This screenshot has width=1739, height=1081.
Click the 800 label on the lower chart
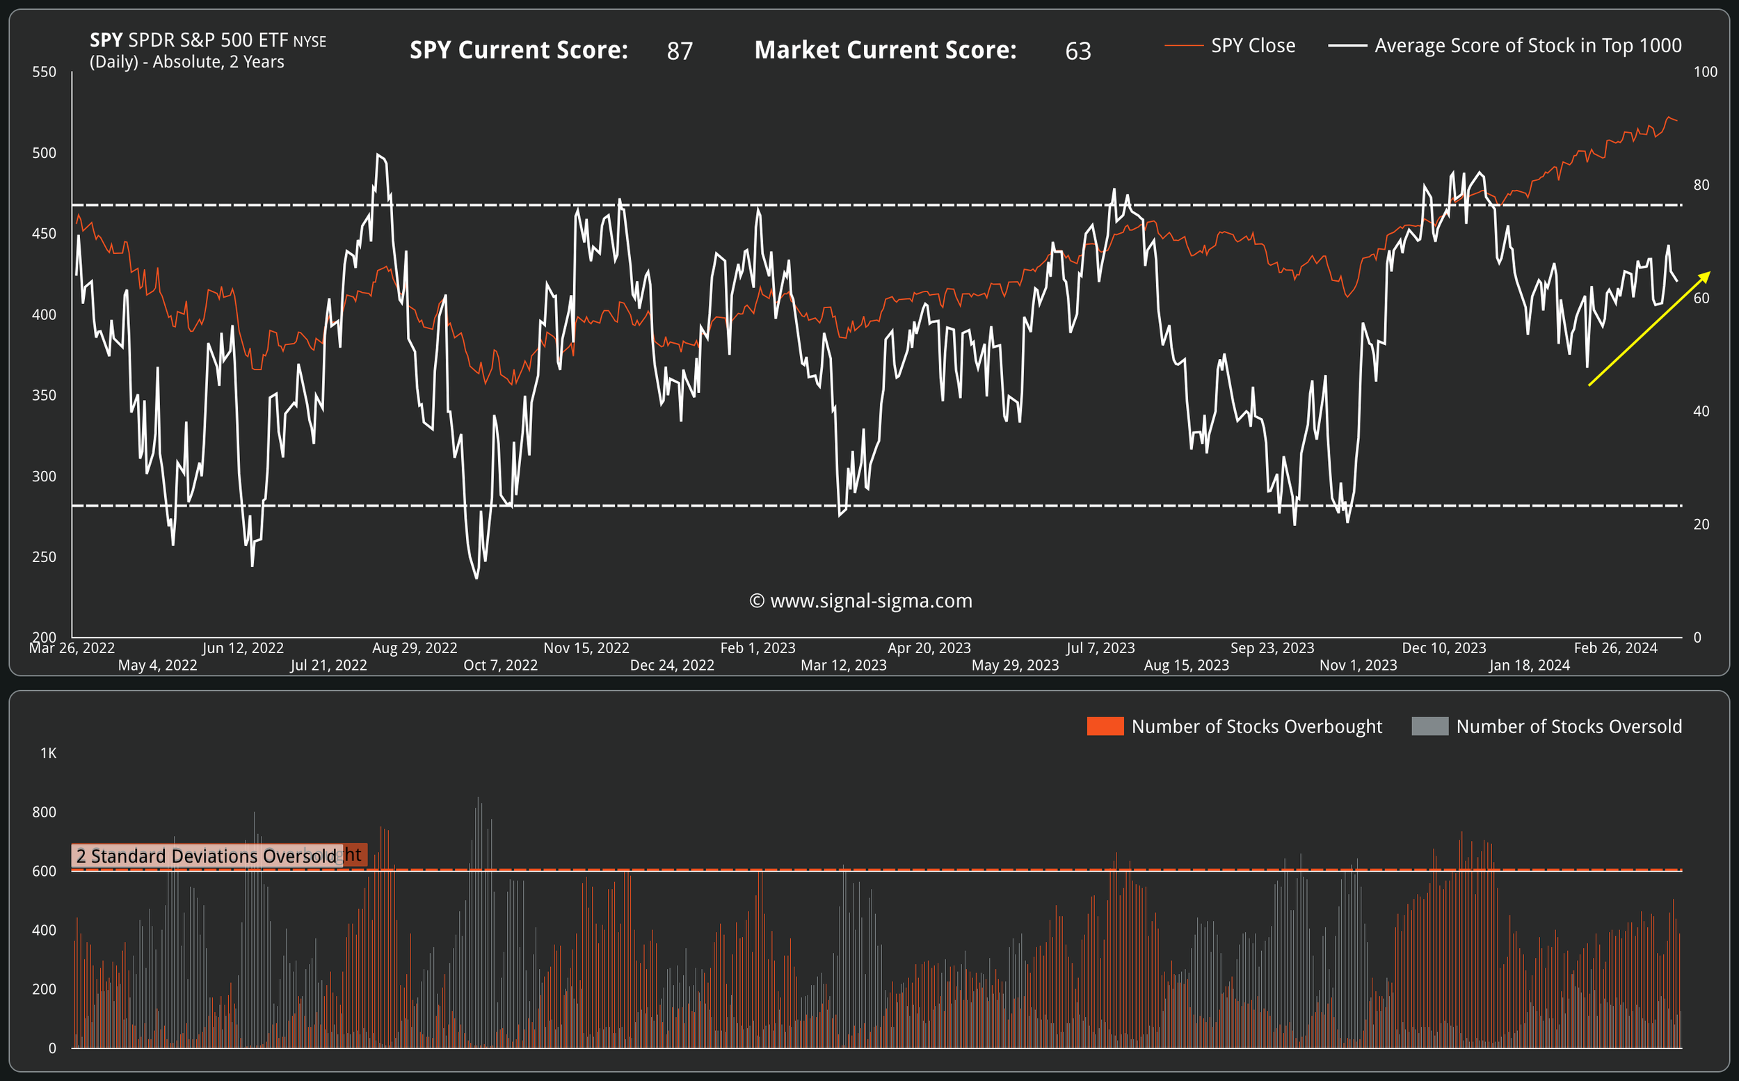click(x=45, y=812)
